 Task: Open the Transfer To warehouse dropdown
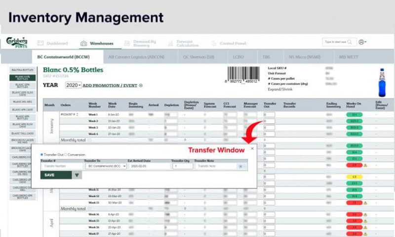tap(106, 166)
